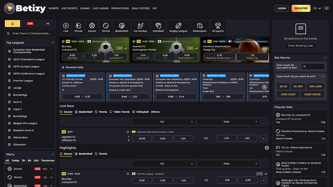Open the Total dropdown in Live Now
Viewport: 333px width, 187px height.
pos(228,122)
